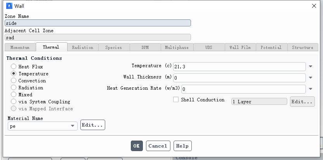Viewport: 323px width, 160px height.
Task: Click the Cancel button
Action: coord(158,146)
